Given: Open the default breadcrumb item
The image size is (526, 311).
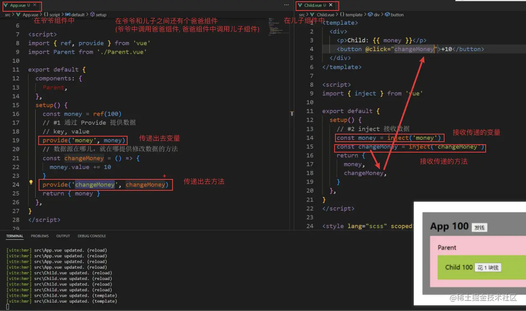Looking at the screenshot, I should coord(75,15).
